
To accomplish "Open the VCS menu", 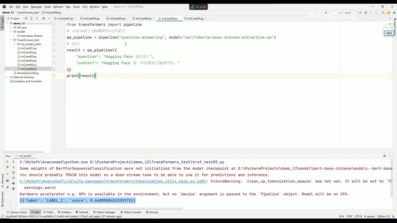I will [x=85, y=7].
